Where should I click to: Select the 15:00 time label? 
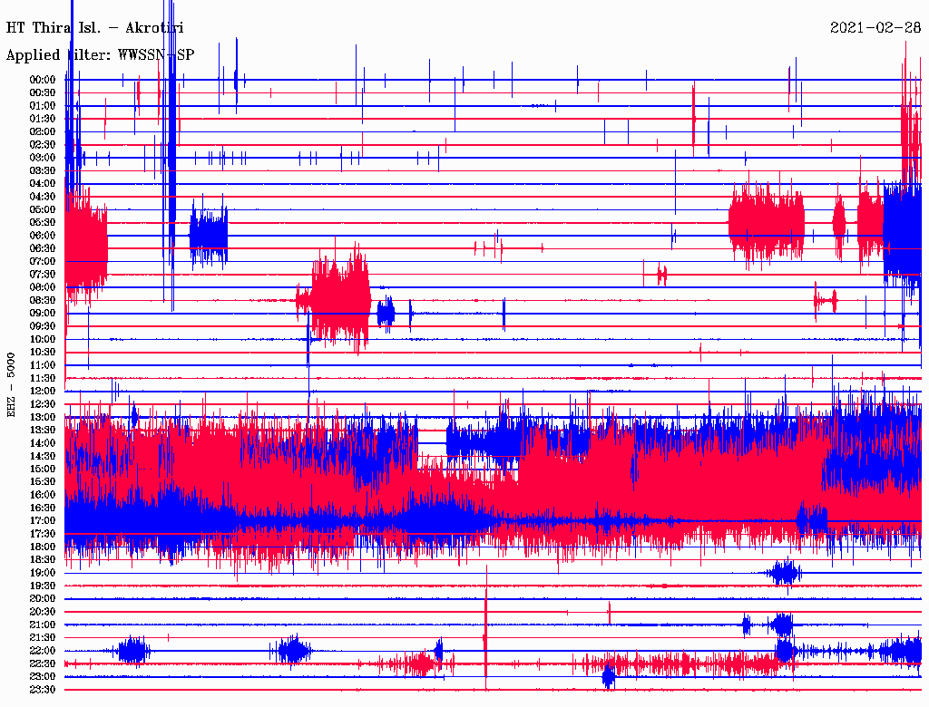tap(43, 469)
